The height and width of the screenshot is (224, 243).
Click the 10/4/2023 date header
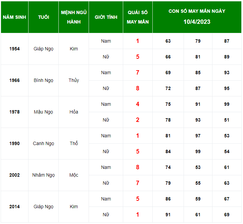[x=197, y=22]
